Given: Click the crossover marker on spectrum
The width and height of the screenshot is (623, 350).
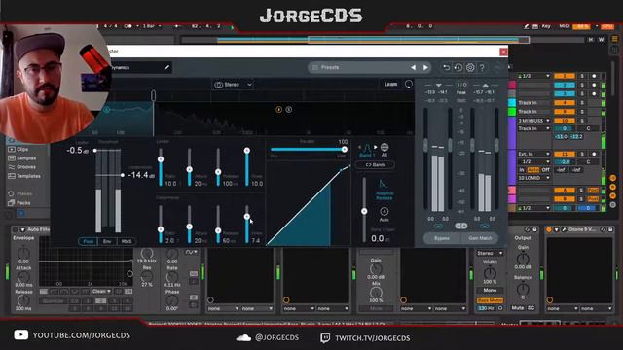Looking at the screenshot, I should (154, 95).
